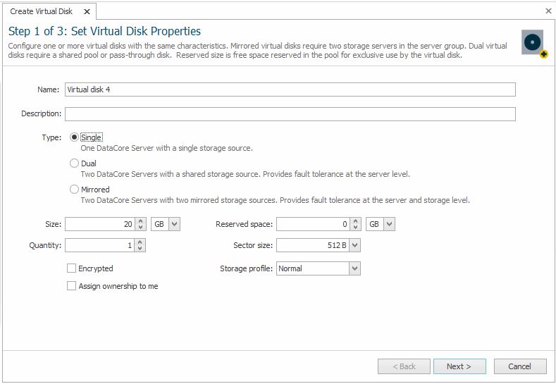Screen dimensions: 556x384
Task: Click the Next button
Action: point(458,366)
